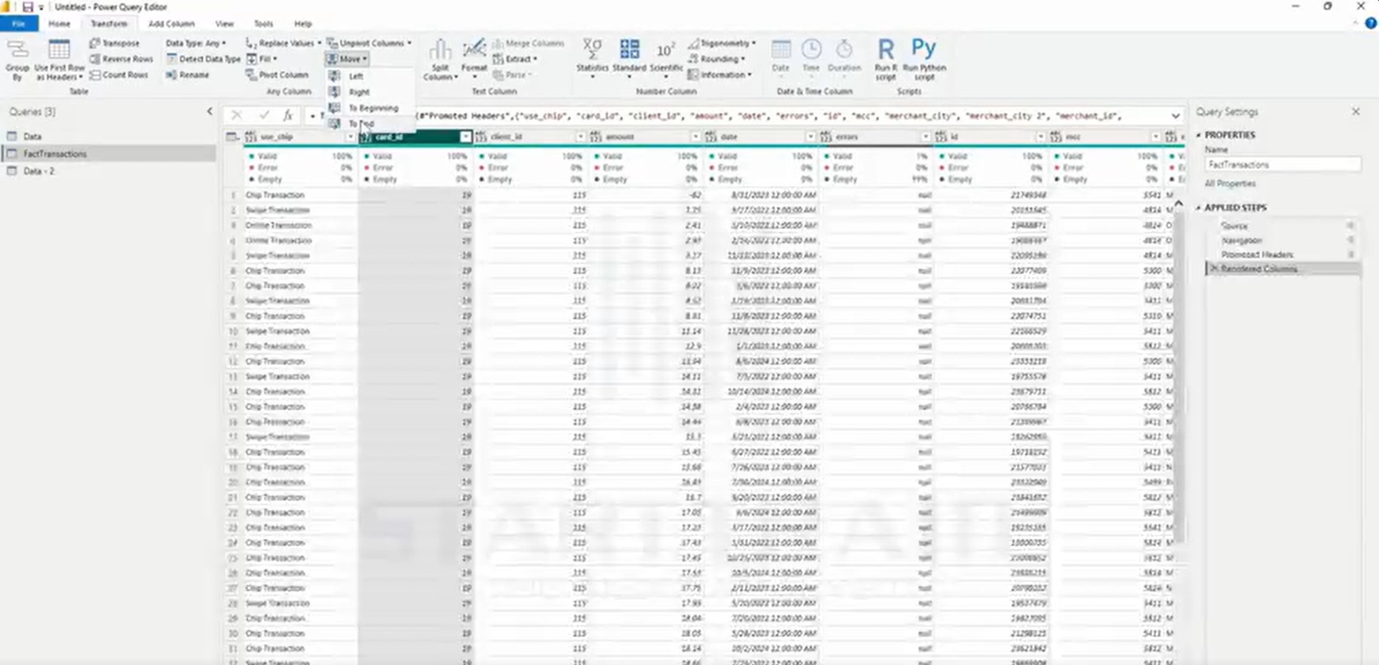Click the Run Python script icon
The image size is (1379, 665).
[924, 48]
